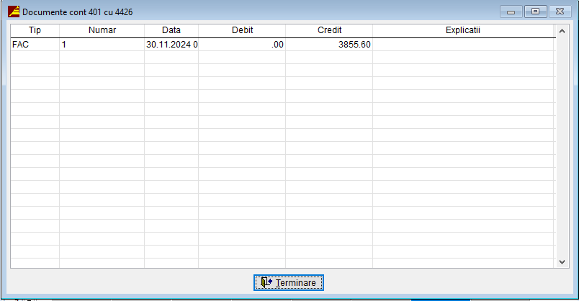
Task: Click the Numar column header
Action: click(x=102, y=30)
